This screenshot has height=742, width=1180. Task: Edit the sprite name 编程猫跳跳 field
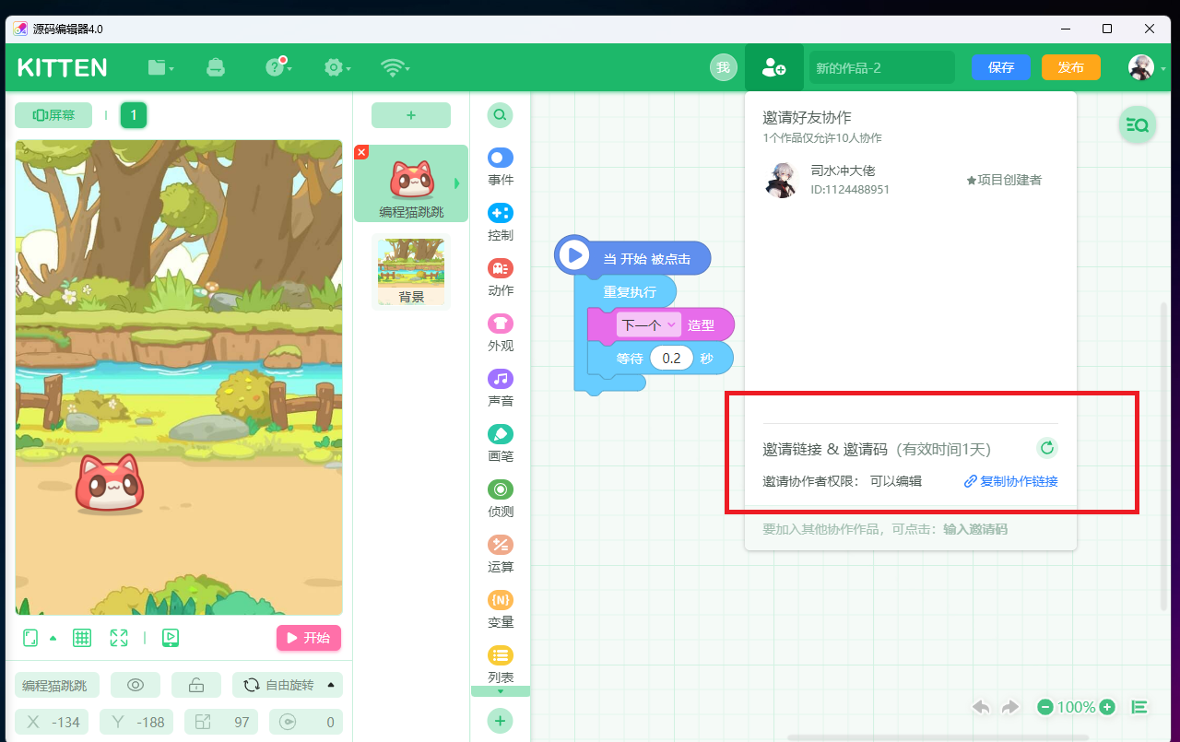coord(57,685)
